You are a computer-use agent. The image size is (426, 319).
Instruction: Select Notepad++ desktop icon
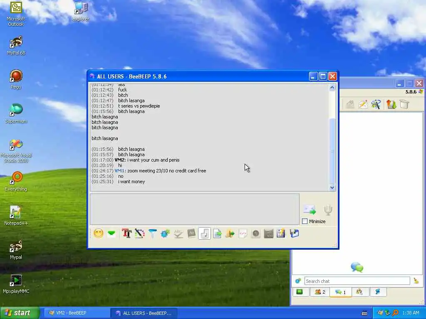(16, 216)
